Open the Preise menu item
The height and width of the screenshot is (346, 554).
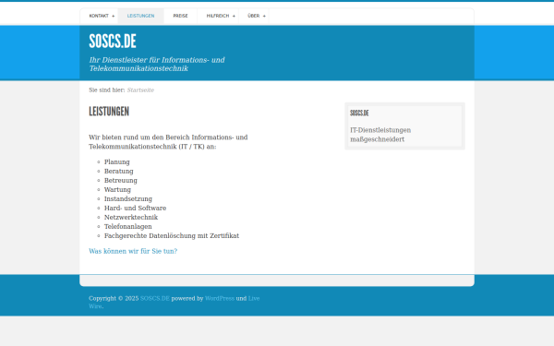point(180,16)
